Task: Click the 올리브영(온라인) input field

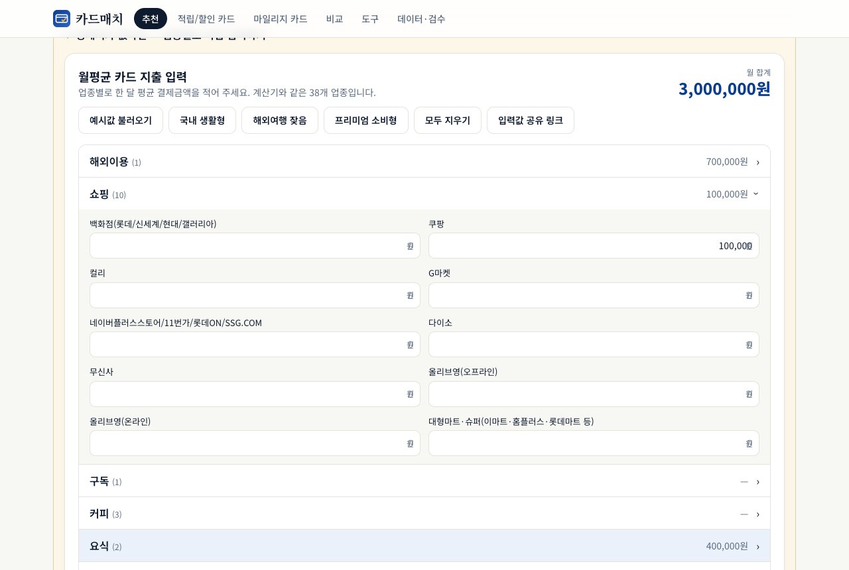Action: (x=255, y=443)
